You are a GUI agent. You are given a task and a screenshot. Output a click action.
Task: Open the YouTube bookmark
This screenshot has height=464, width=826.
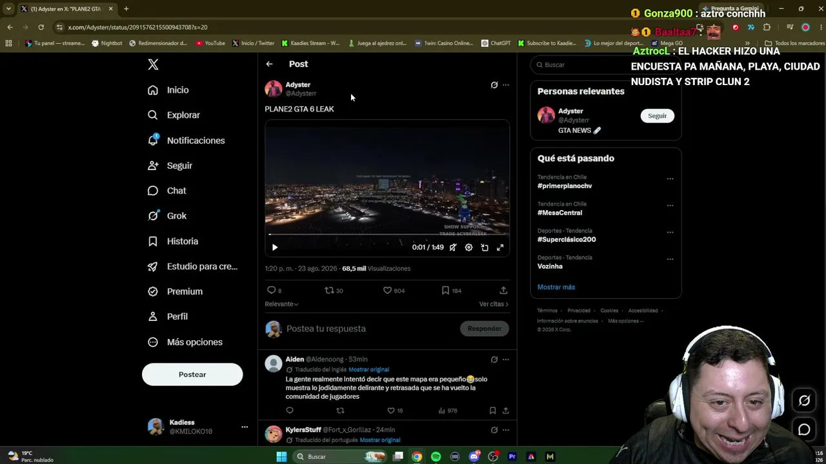pyautogui.click(x=210, y=43)
